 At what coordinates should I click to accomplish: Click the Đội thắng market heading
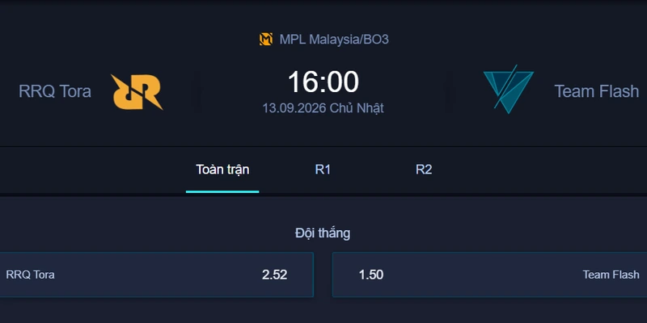tap(323, 233)
